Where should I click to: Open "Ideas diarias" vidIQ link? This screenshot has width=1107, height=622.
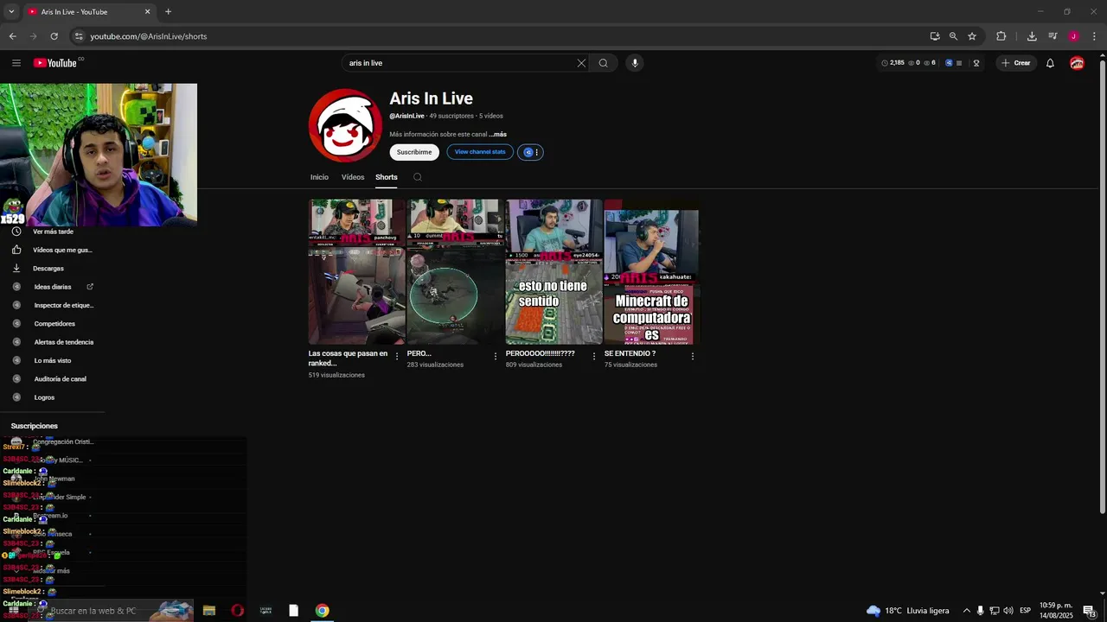pyautogui.click(x=52, y=287)
